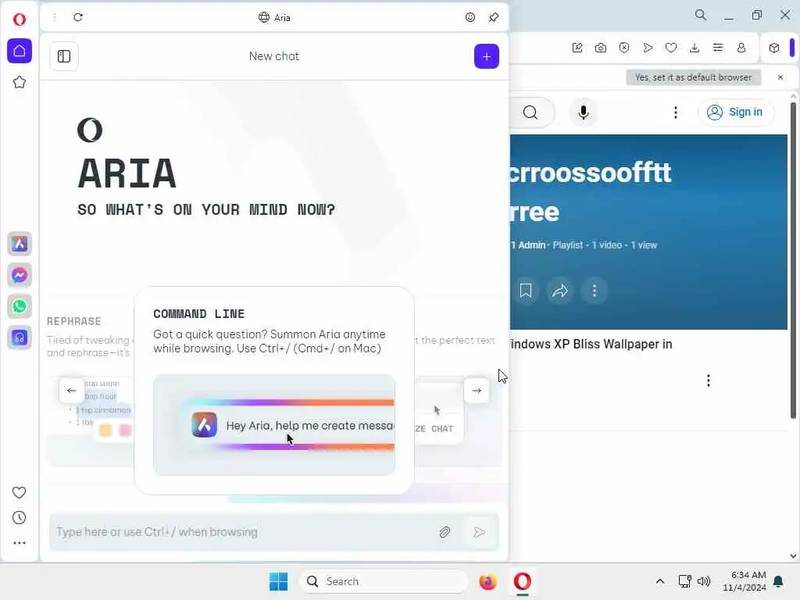
Task: Open the taskbar network status icon
Action: (684, 581)
